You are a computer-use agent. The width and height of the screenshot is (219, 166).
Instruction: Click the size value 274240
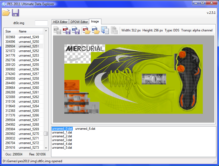click(x=10, y=74)
